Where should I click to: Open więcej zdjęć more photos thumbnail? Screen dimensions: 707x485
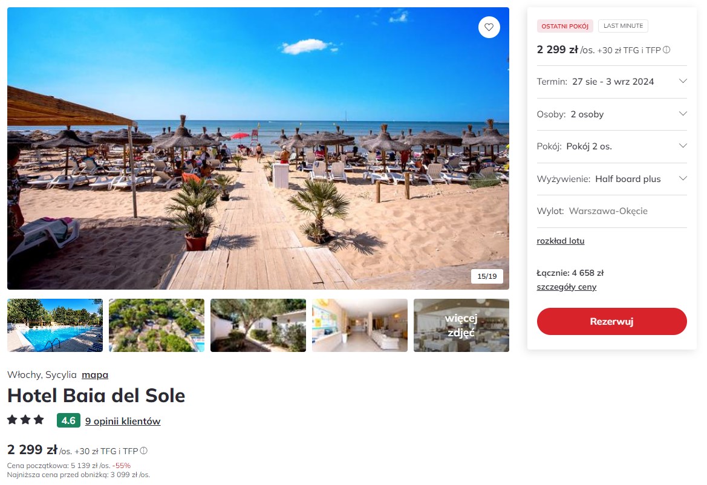click(x=461, y=325)
